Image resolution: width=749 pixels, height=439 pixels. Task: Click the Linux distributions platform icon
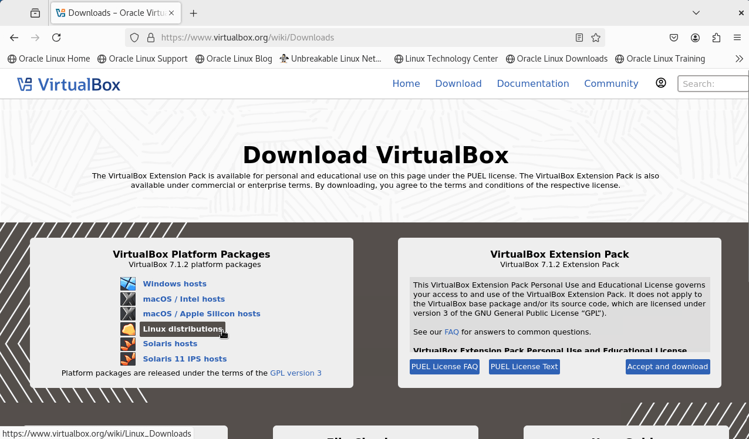[x=128, y=329]
